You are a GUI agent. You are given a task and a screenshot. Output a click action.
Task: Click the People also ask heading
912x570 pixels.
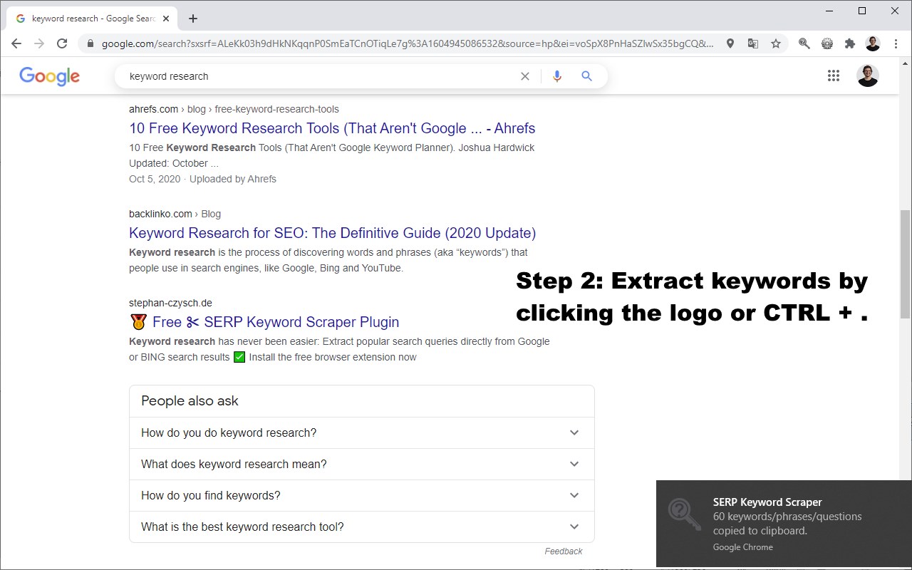[x=190, y=400]
